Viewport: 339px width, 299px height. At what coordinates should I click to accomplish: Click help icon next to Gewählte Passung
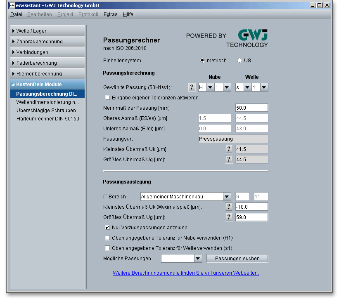click(x=192, y=87)
